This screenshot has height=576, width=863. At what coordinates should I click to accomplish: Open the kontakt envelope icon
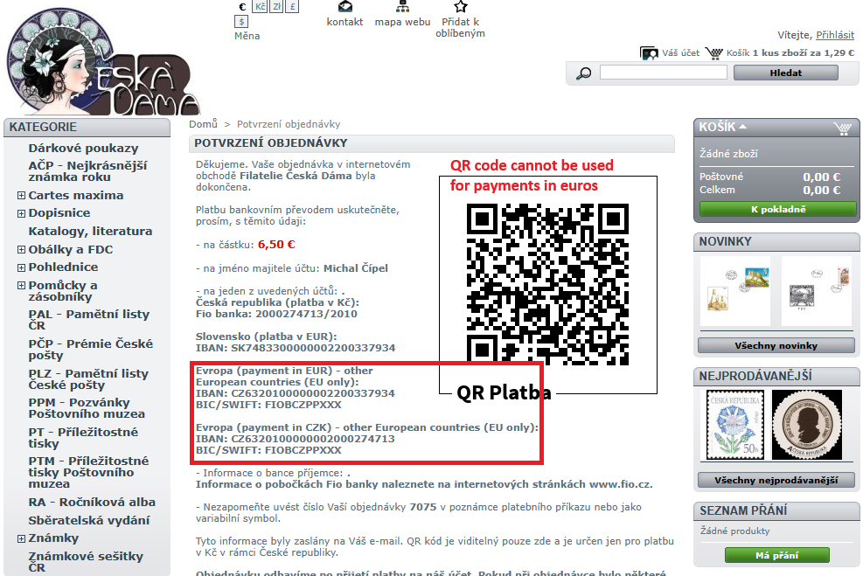pos(345,7)
